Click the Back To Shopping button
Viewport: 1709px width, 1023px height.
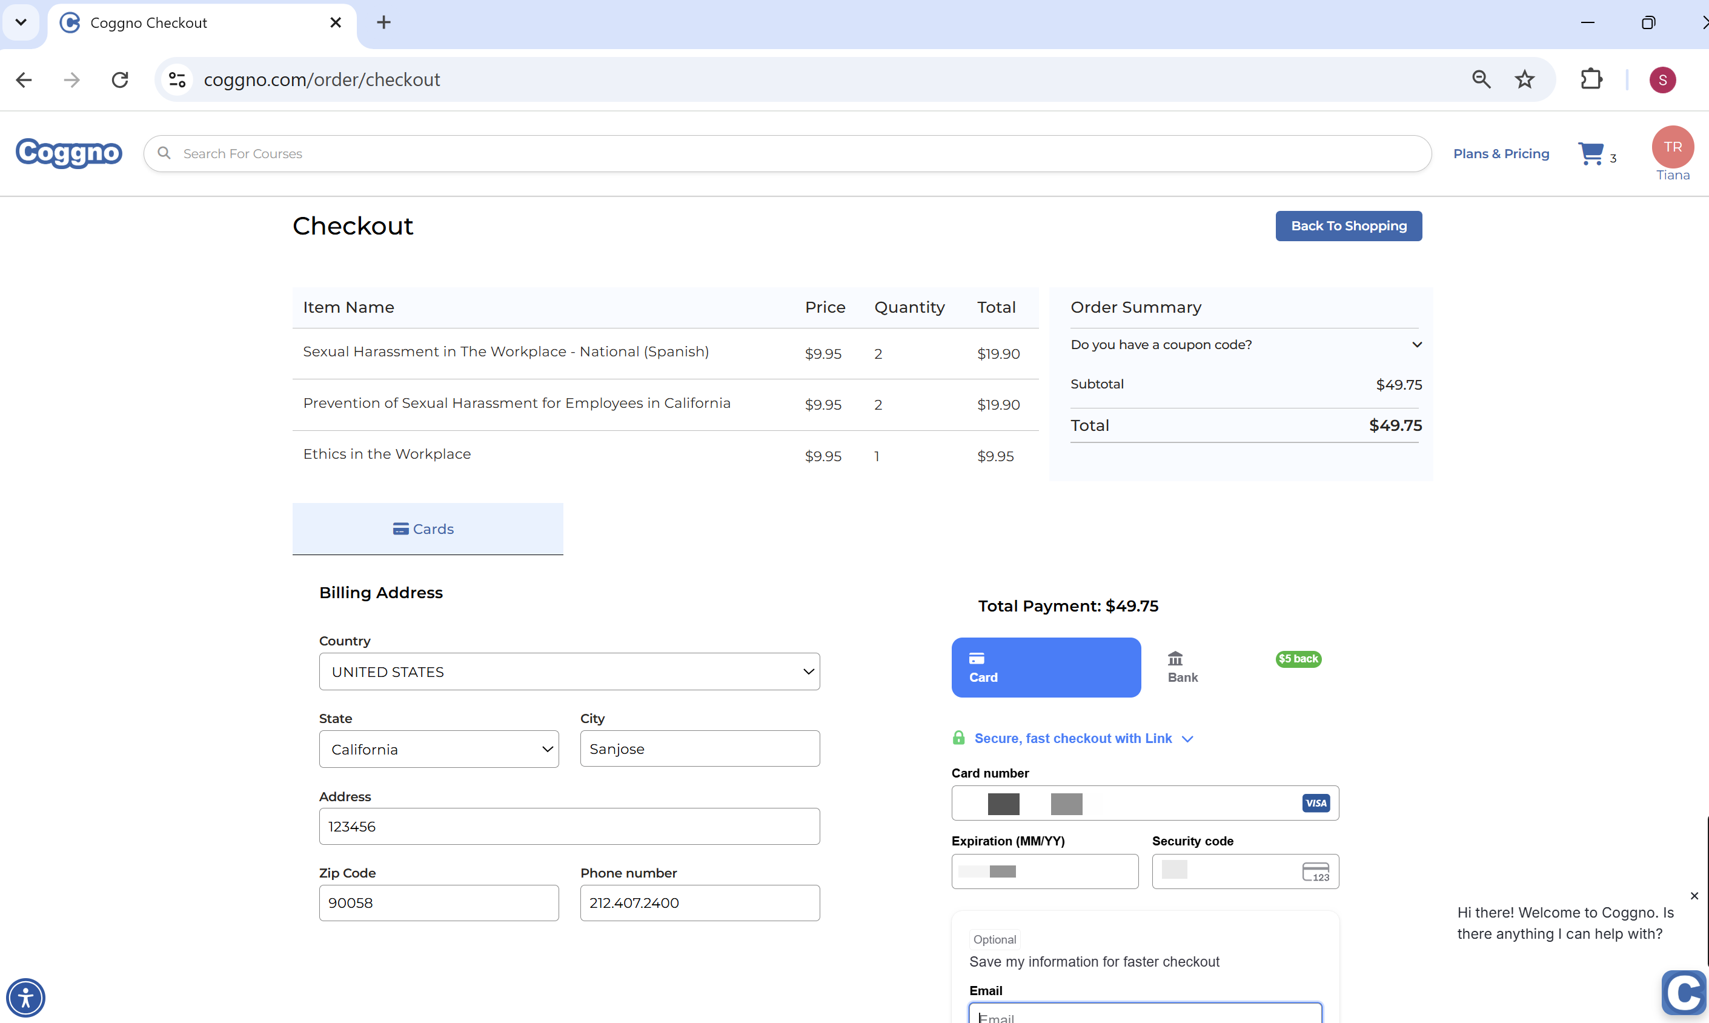(1348, 226)
